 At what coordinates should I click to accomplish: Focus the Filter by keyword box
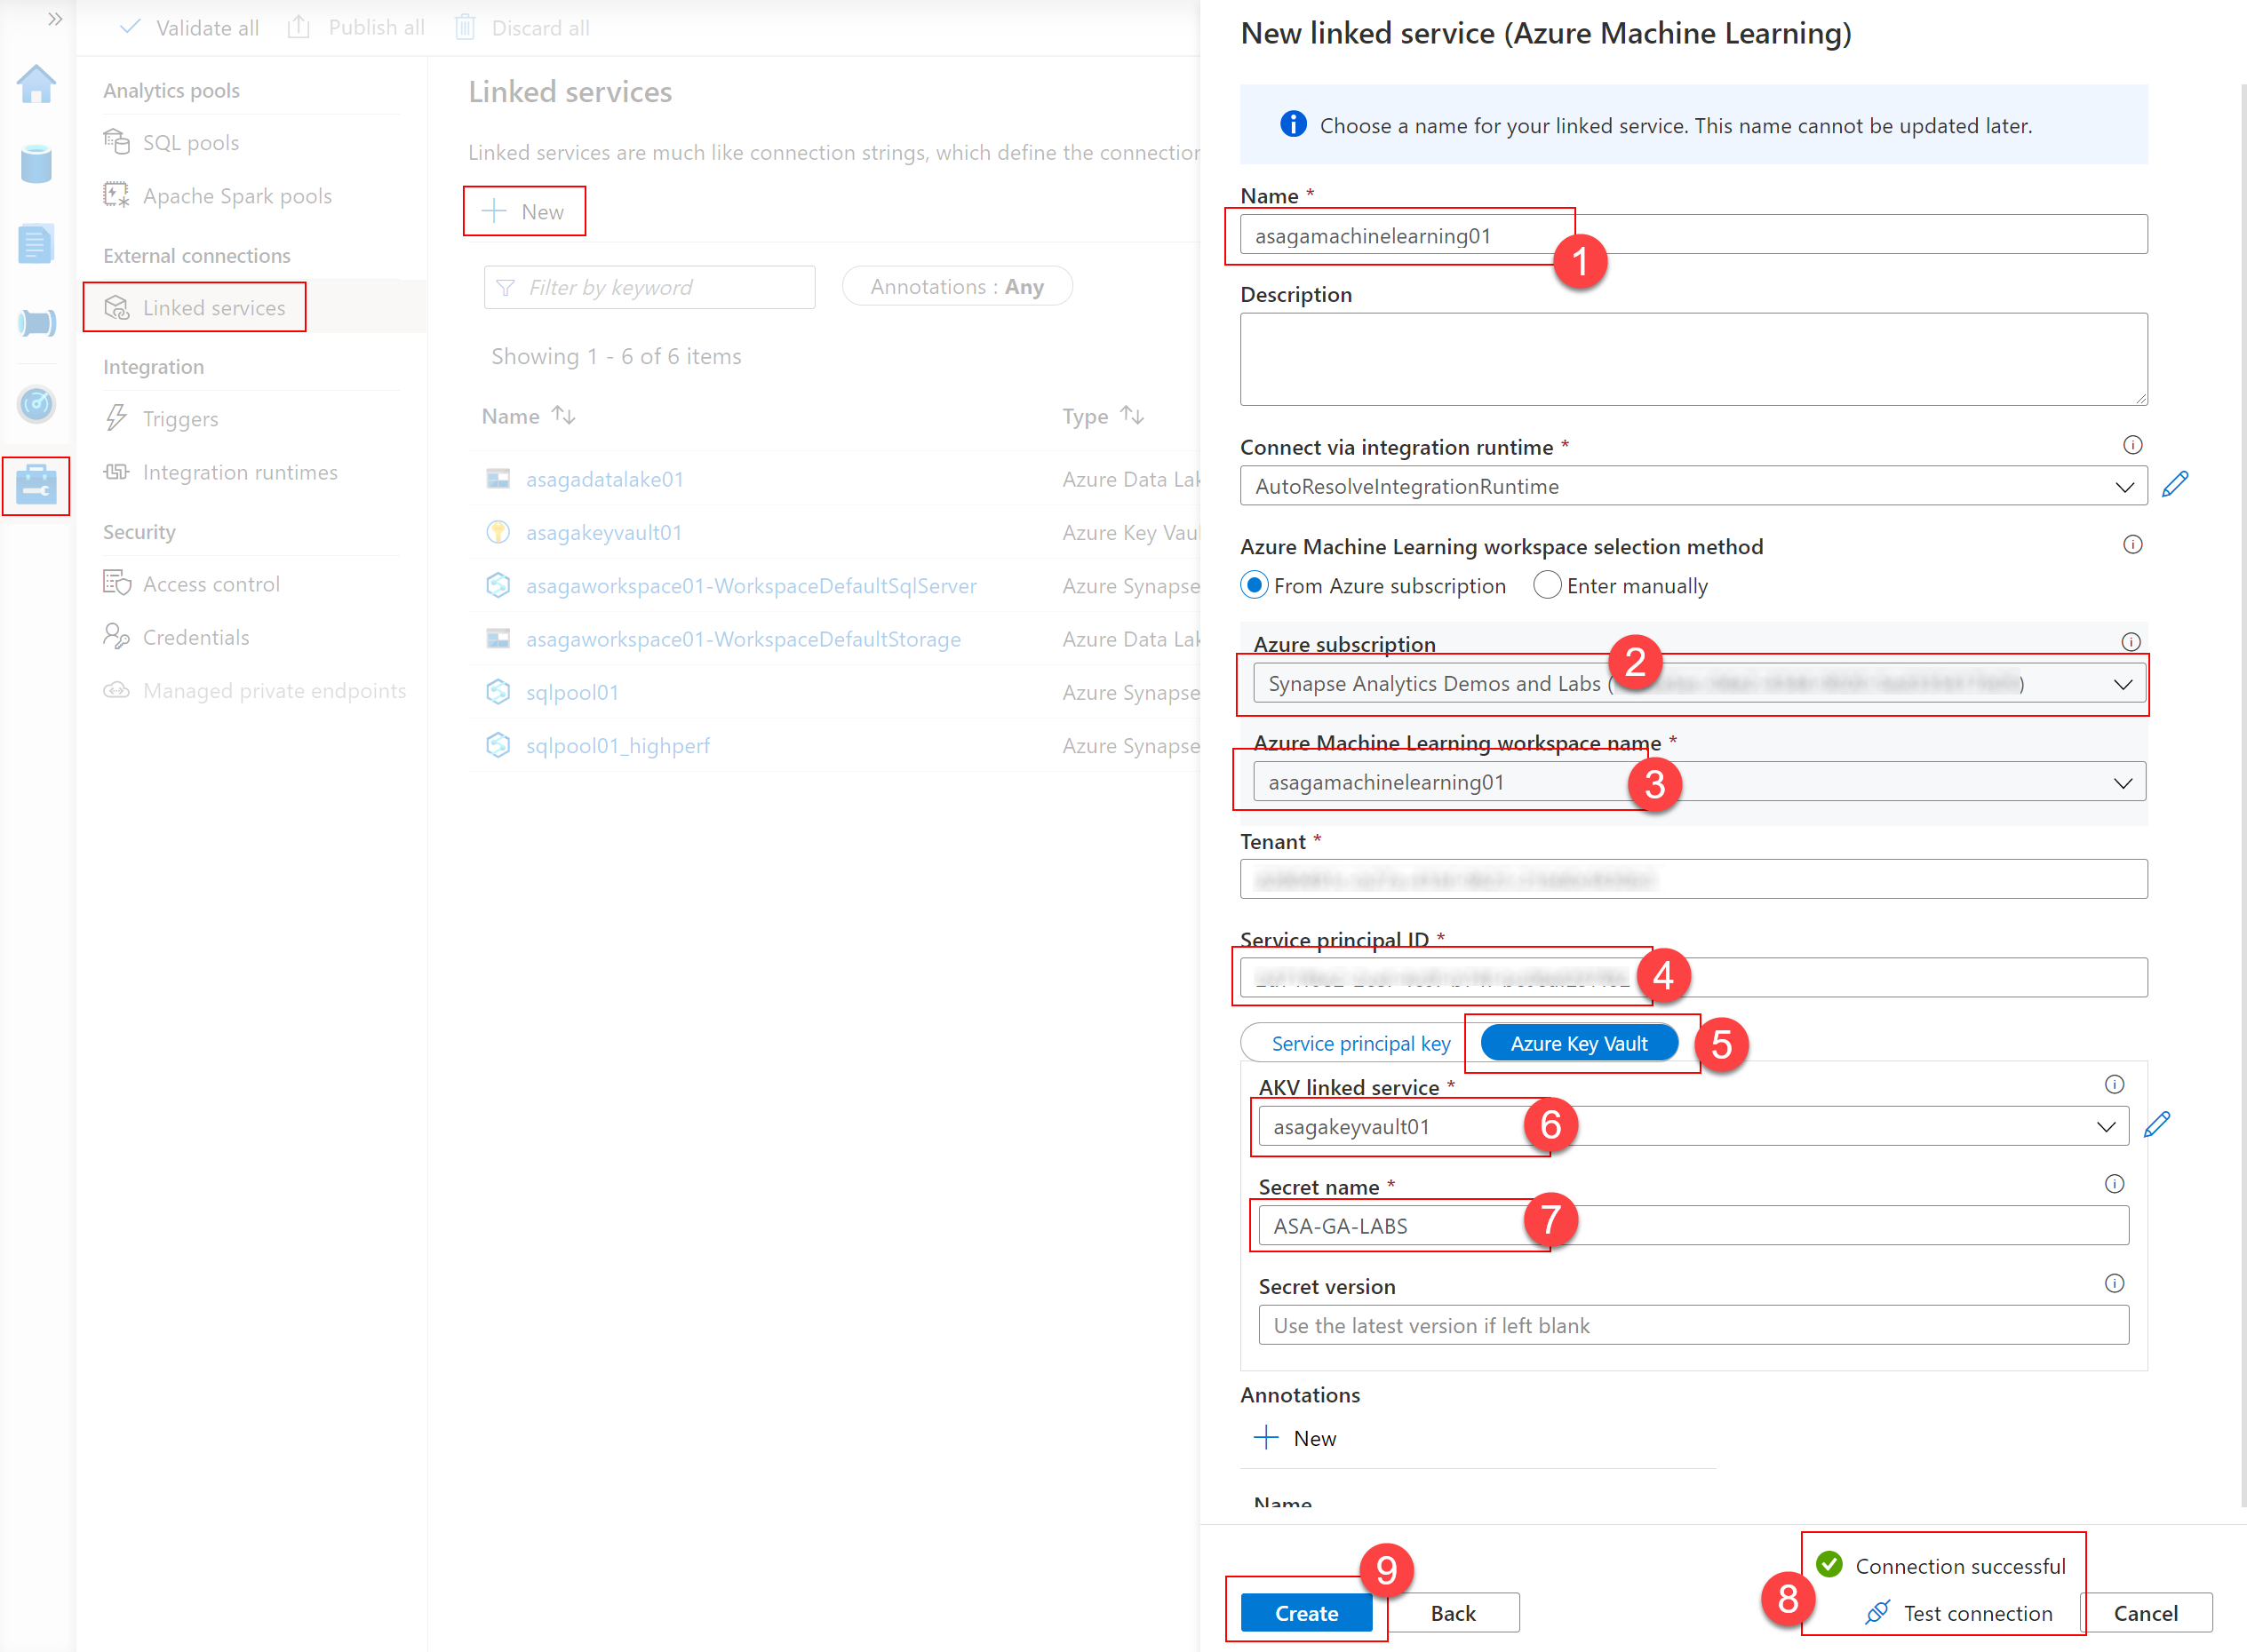click(649, 287)
